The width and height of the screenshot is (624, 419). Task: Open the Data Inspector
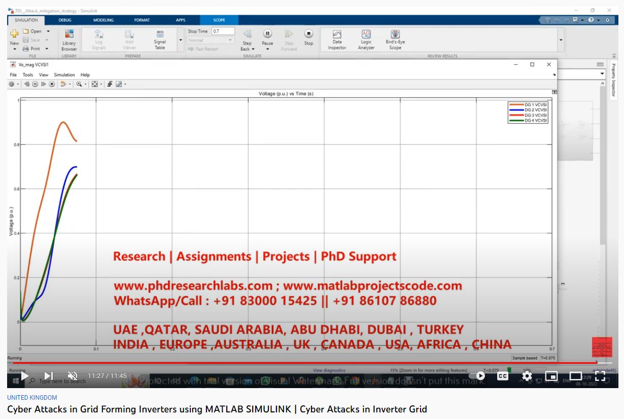(337, 39)
